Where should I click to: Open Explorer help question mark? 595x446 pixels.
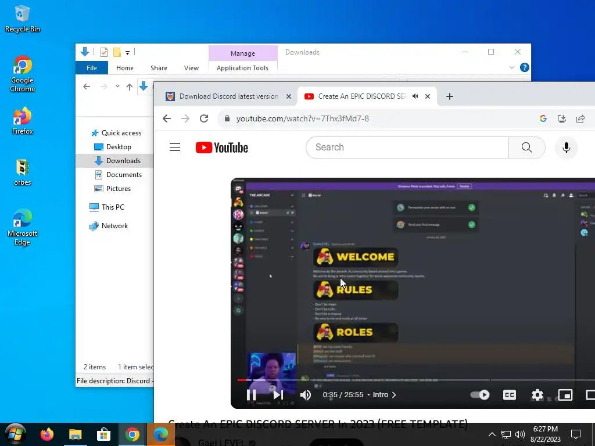coord(525,67)
